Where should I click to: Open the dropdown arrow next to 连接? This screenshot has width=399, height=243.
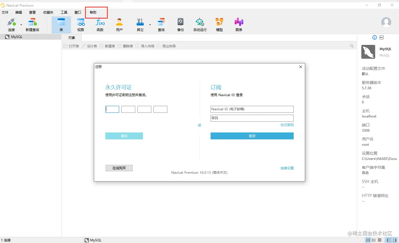click(21, 25)
